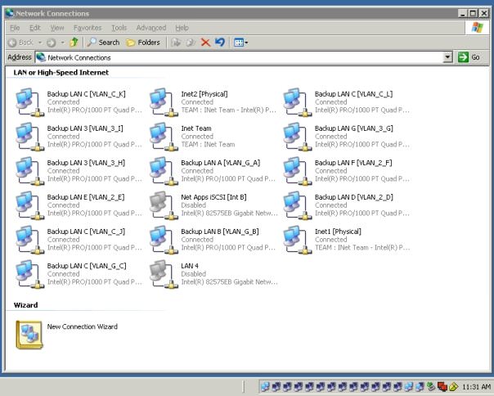494x396 pixels.
Task: Click the Copy To toolbar icon
Action: coord(191,43)
